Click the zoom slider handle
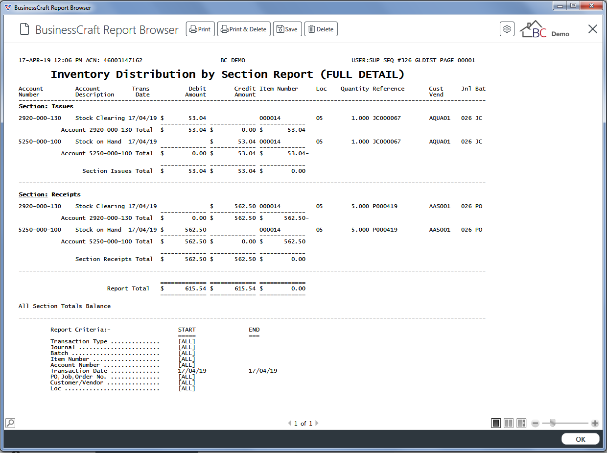Image resolution: width=607 pixels, height=453 pixels. [553, 423]
